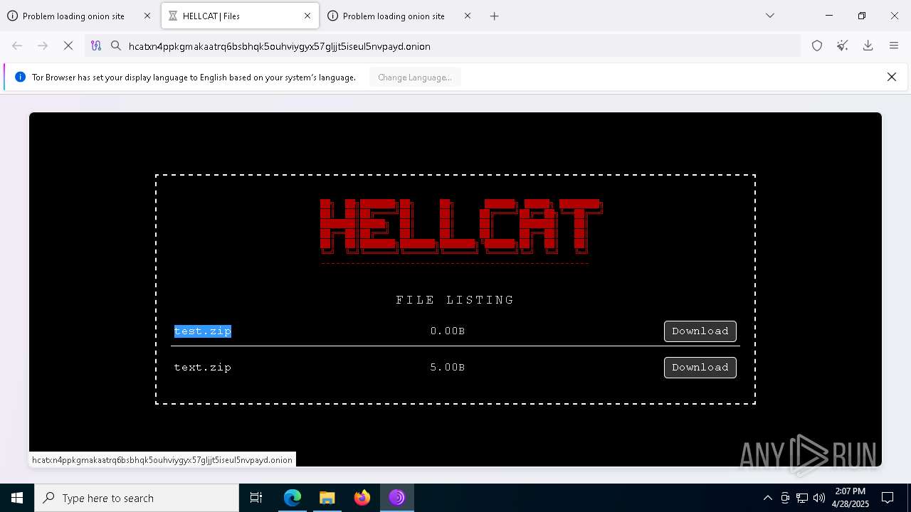The image size is (911, 512).
Task: Open the downloads toolbar icon
Action: (x=868, y=46)
